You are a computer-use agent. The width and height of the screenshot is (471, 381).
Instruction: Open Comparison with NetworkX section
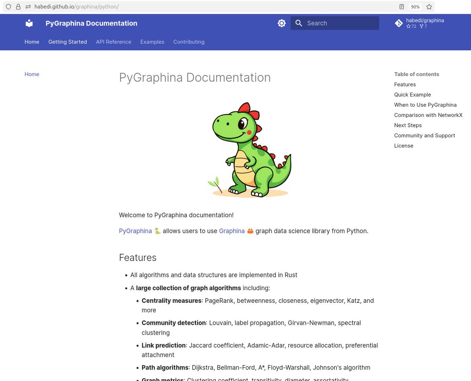point(428,115)
